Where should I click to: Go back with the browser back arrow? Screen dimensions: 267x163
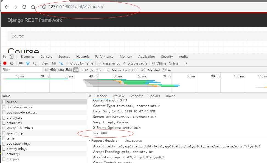pyautogui.click(x=7, y=7)
